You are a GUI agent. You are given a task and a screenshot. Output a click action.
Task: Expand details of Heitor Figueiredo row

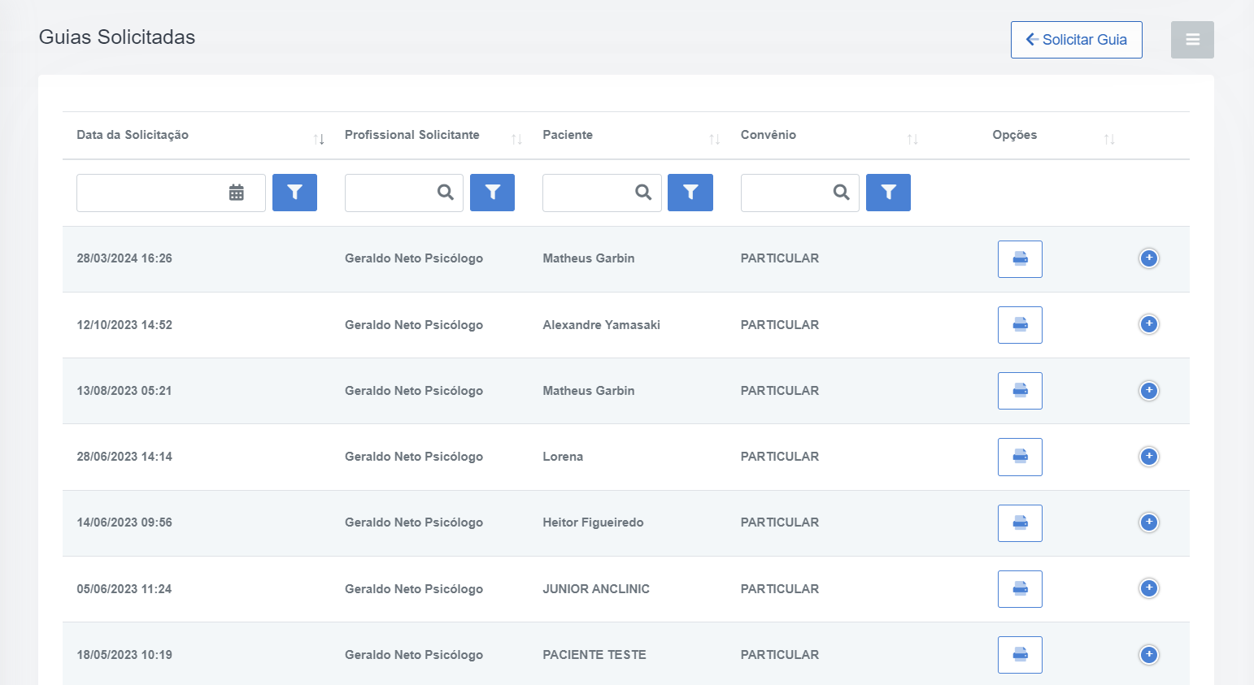1148,522
